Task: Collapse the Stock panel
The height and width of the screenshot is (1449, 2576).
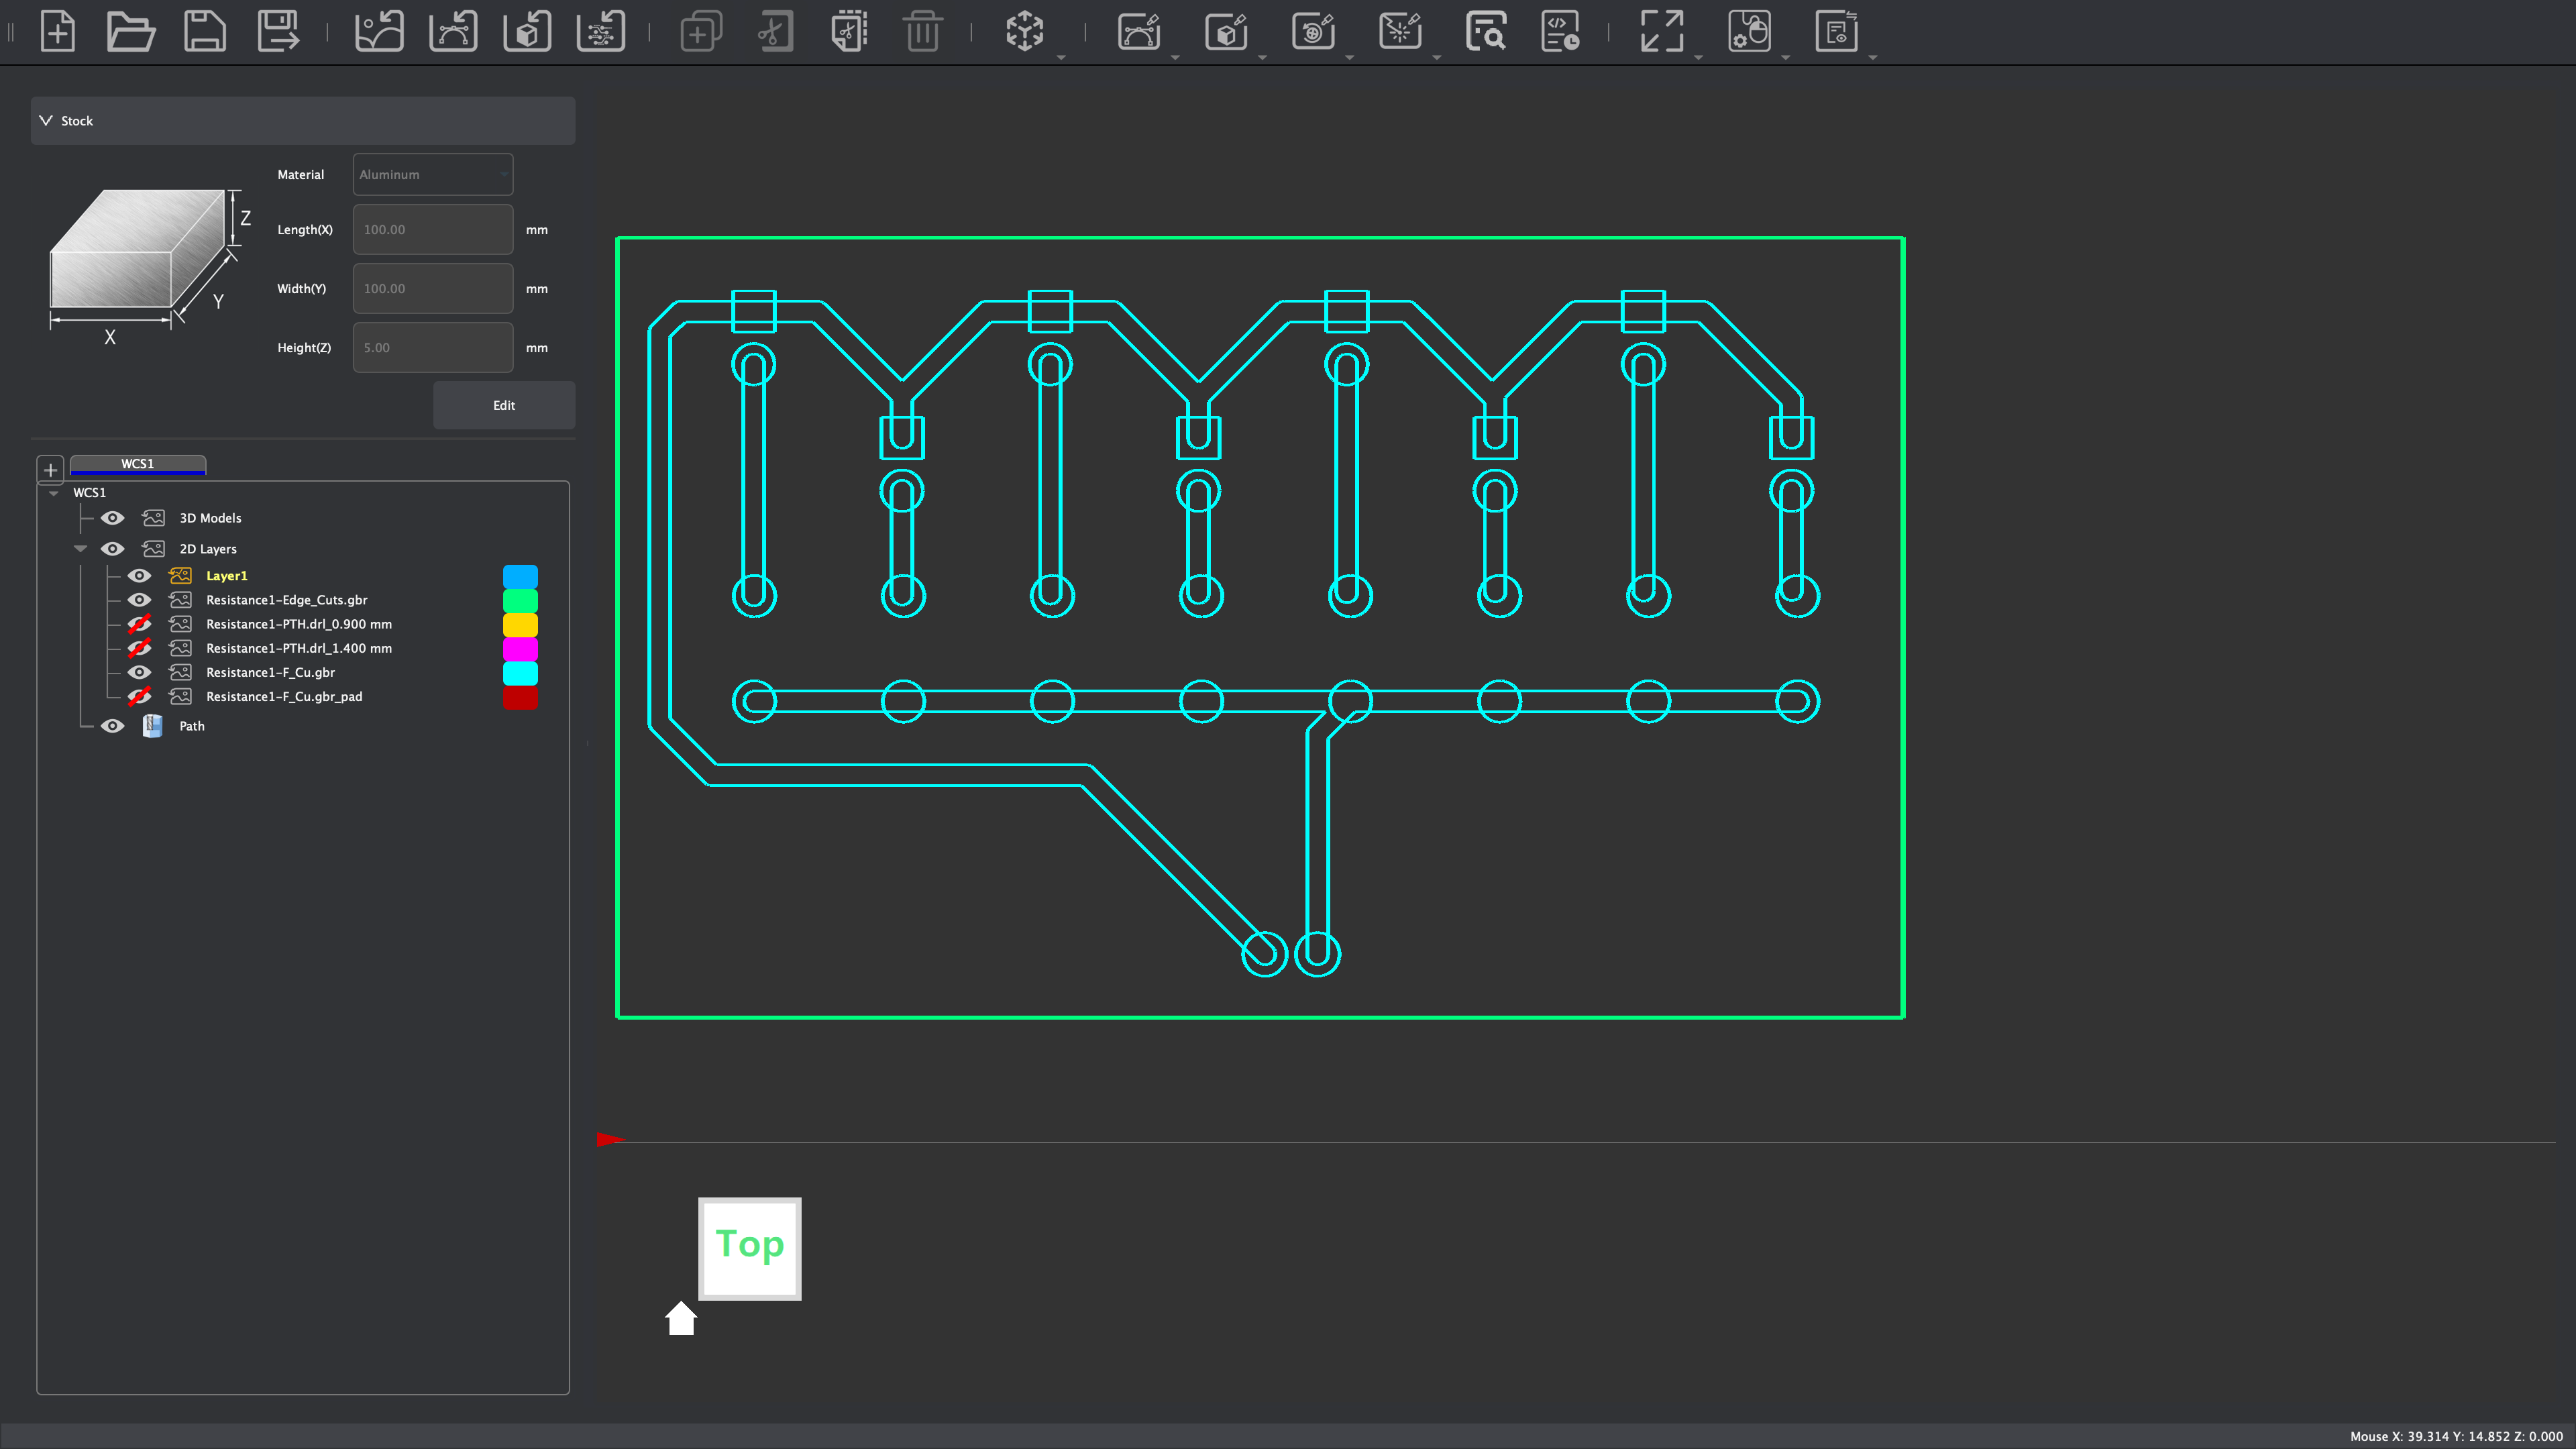Action: pyautogui.click(x=45, y=120)
